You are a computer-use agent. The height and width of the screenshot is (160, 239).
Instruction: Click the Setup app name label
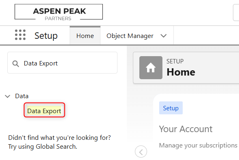click(46, 36)
